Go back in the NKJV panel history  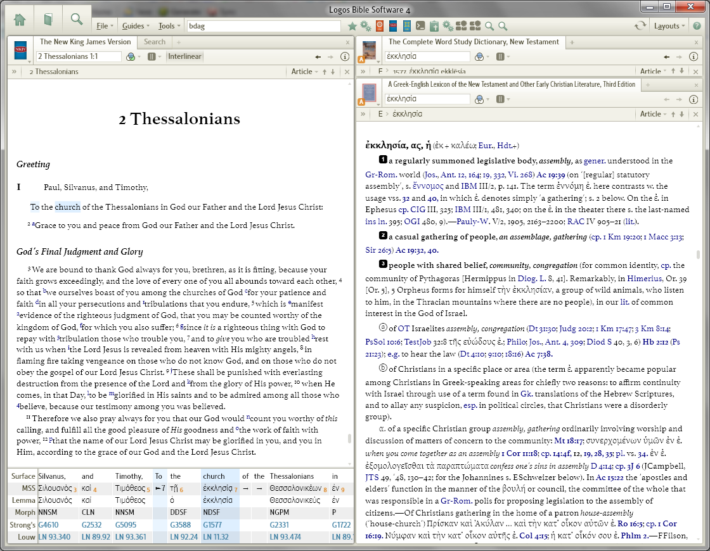318,56
